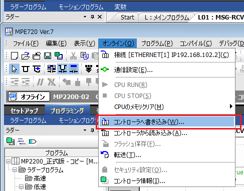Click the Open project folder icon

(26, 55)
